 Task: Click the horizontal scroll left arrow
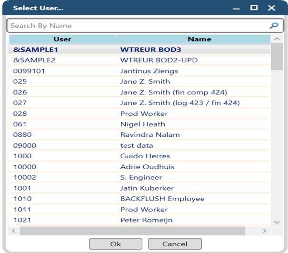(x=14, y=231)
